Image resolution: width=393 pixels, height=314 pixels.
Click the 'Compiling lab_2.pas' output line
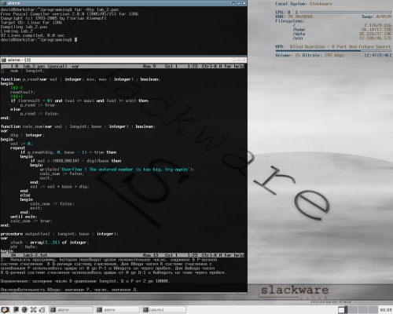[24, 27]
